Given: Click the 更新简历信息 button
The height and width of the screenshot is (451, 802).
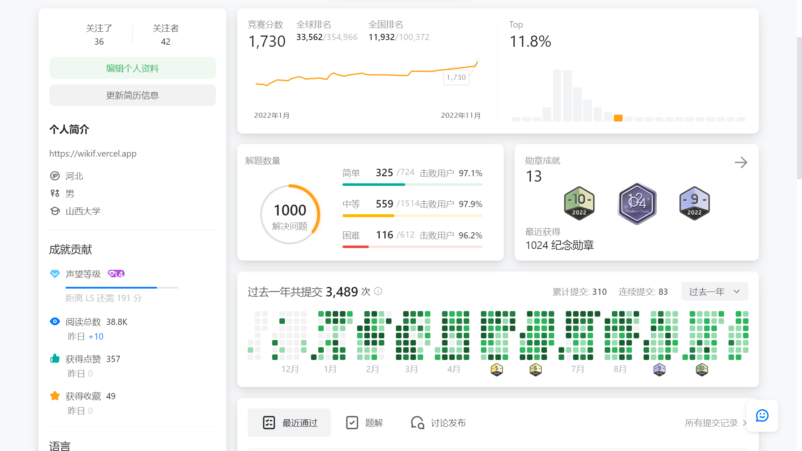Looking at the screenshot, I should pyautogui.click(x=132, y=95).
